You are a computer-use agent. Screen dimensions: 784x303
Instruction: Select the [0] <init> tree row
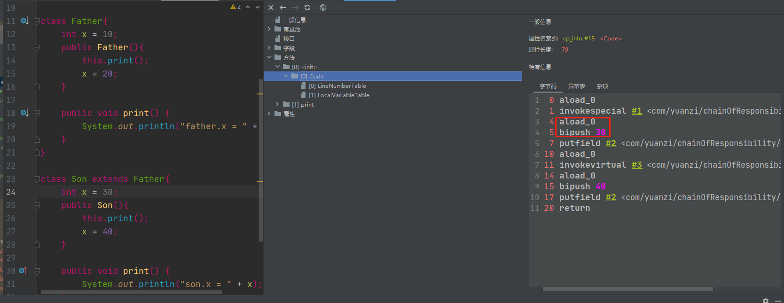[x=393, y=67]
